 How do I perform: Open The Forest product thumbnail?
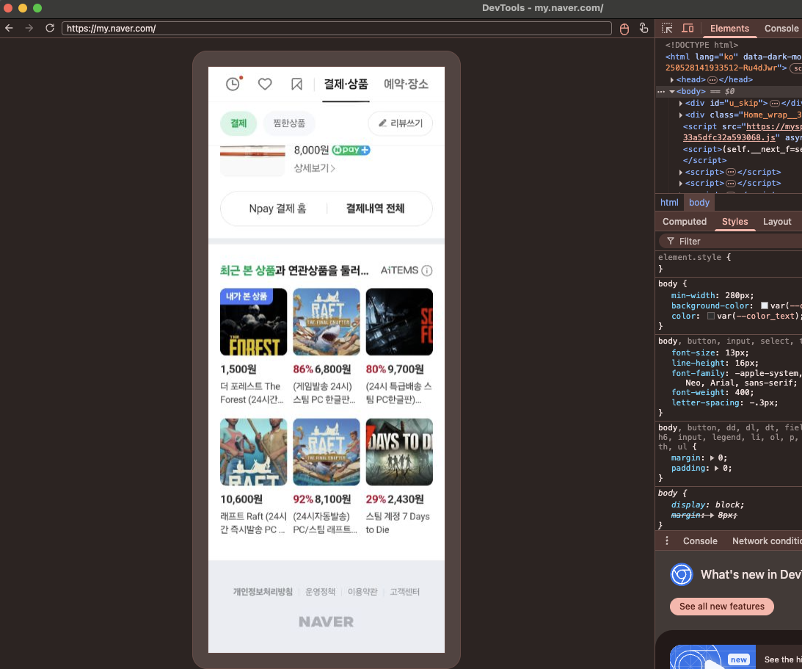(x=253, y=322)
